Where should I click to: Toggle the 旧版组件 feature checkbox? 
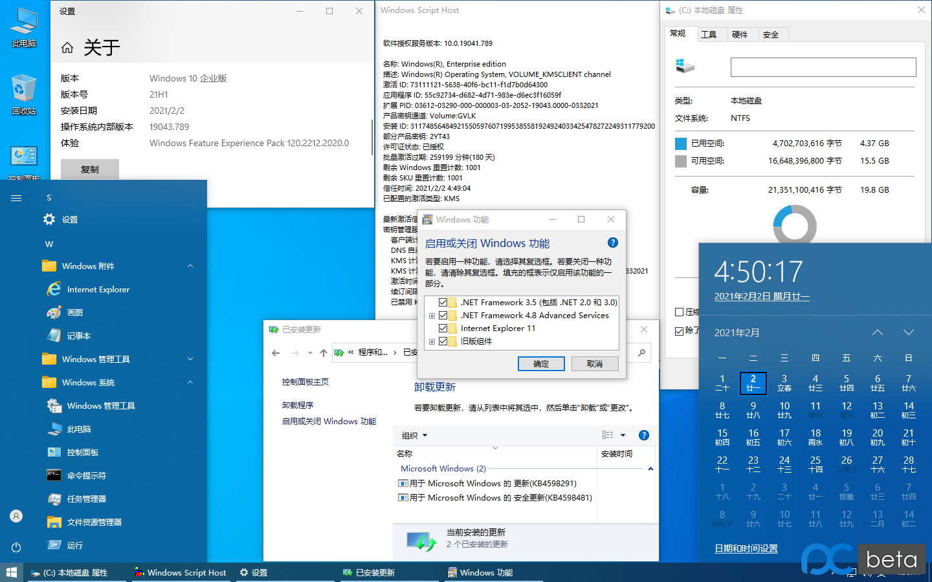point(443,341)
